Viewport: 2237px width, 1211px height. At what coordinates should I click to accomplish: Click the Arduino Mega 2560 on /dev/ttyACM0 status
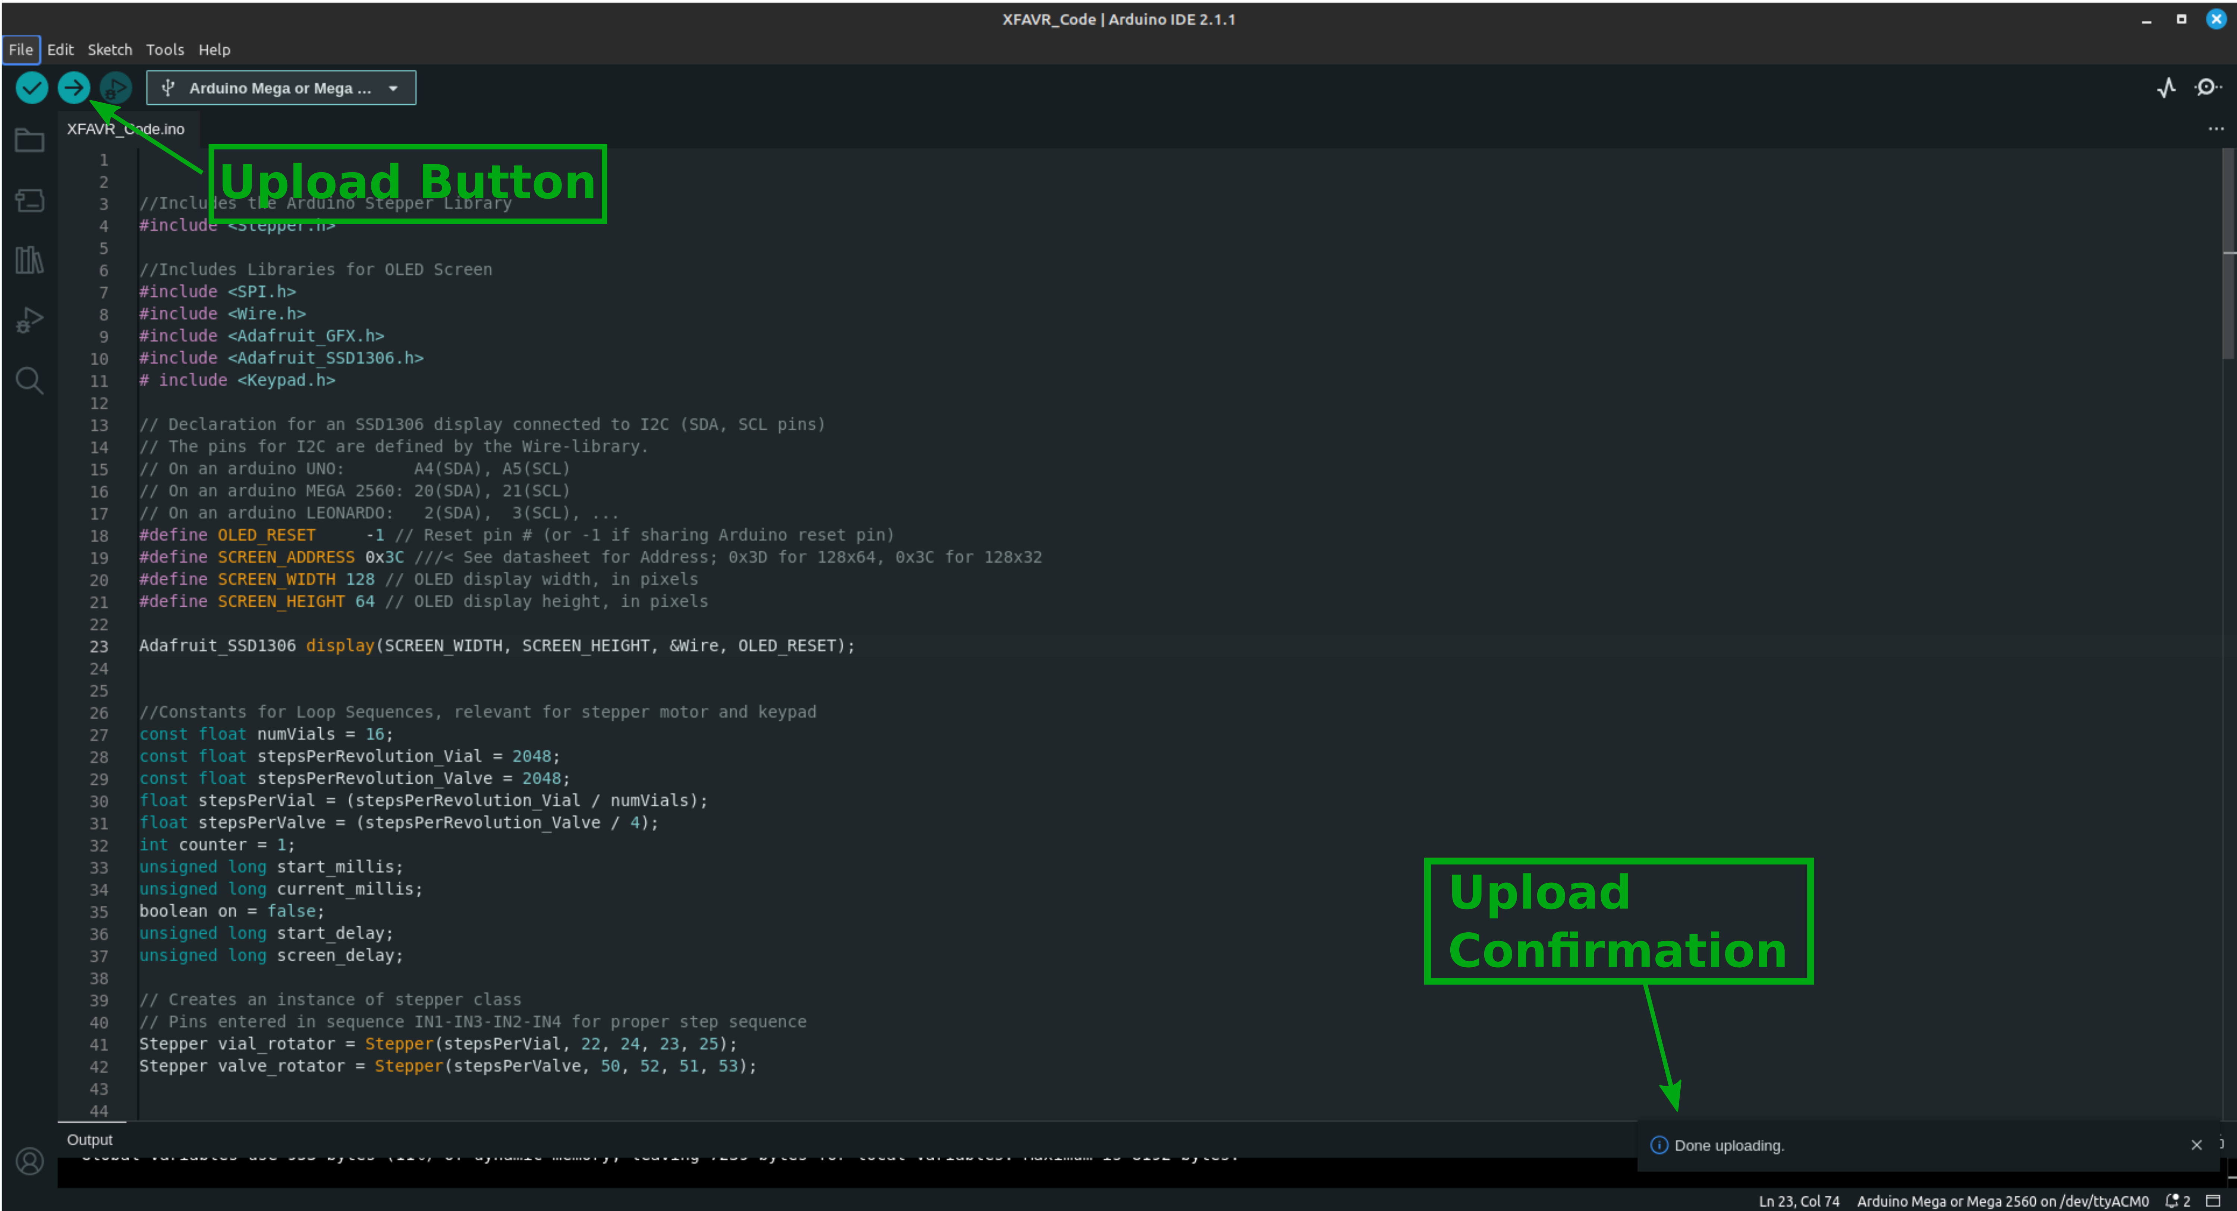2002,1201
